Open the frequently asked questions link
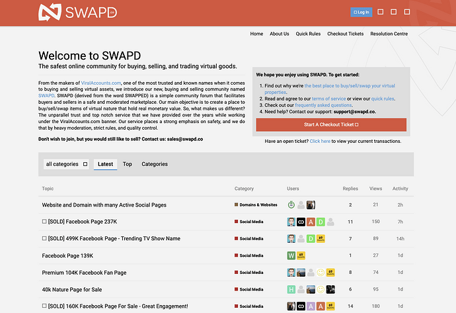The image size is (456, 313). (323, 105)
